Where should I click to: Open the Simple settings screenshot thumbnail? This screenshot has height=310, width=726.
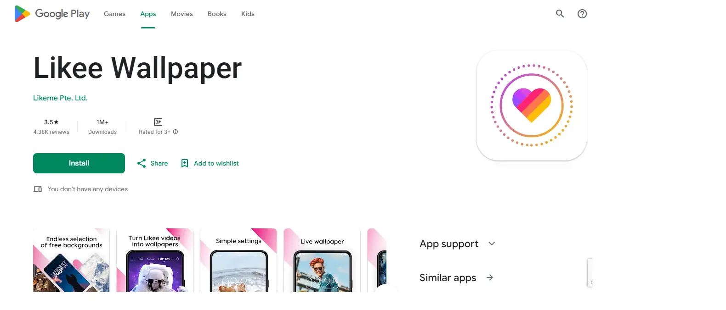[x=238, y=260]
